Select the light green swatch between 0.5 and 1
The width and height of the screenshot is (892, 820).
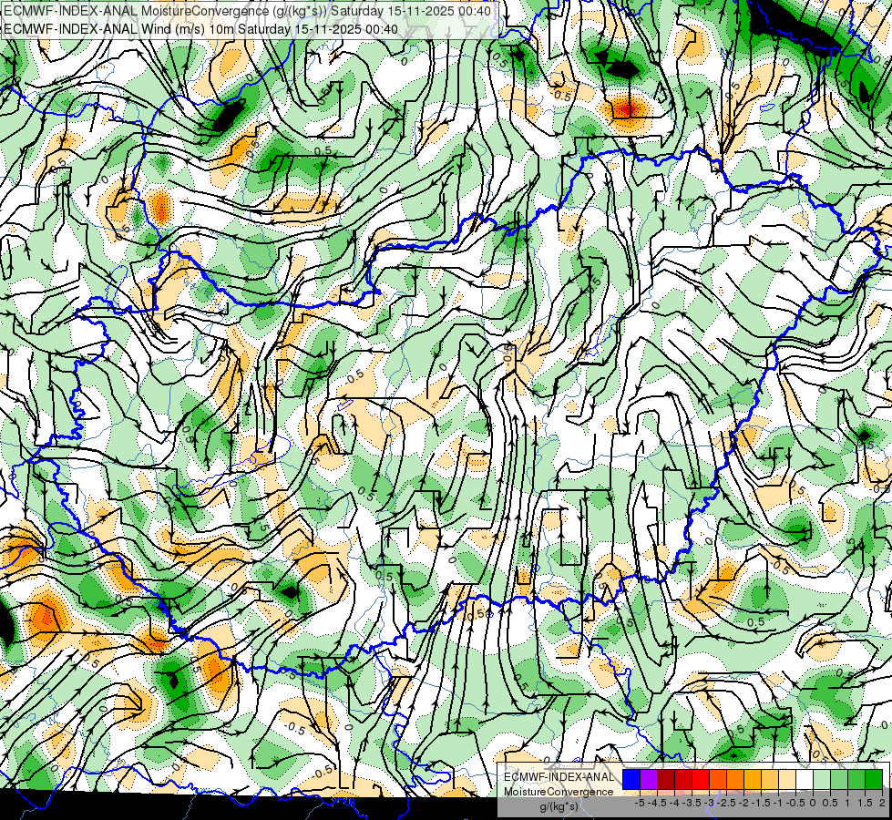(840, 780)
